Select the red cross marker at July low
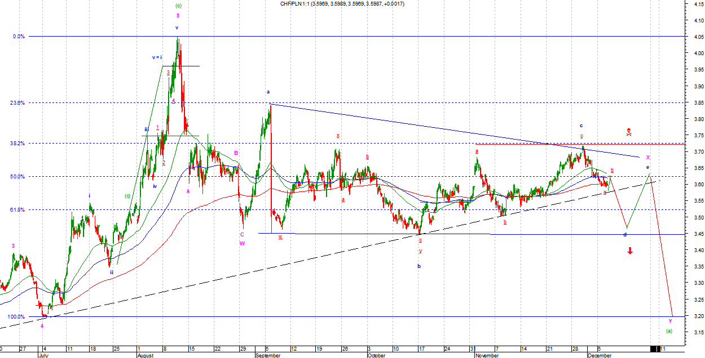Viewport: 705px width, 358px height. (39, 305)
